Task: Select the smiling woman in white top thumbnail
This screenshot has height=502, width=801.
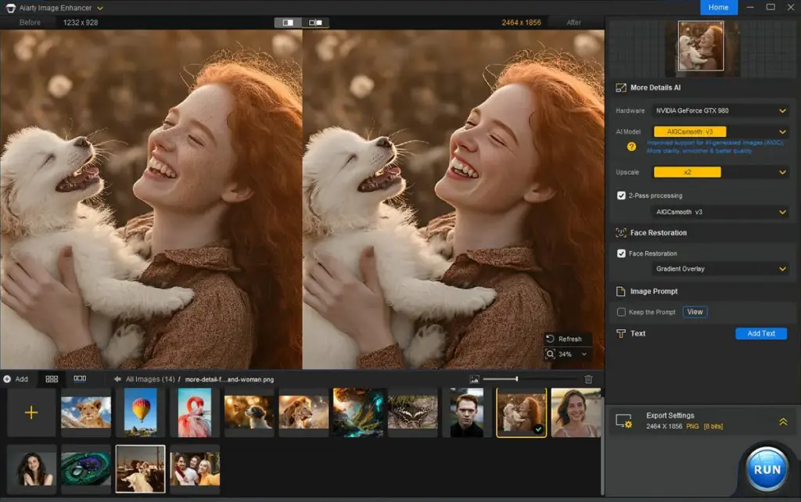Action: pyautogui.click(x=576, y=412)
